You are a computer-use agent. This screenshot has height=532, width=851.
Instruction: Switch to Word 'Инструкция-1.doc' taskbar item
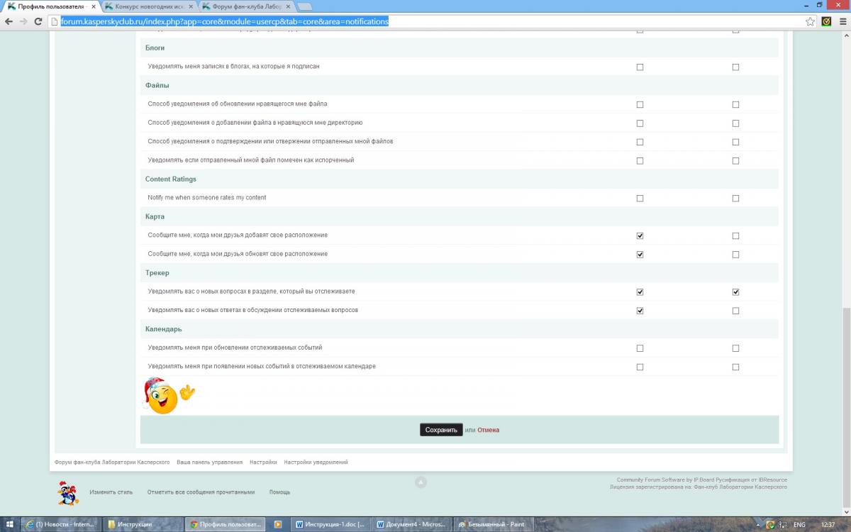[331, 525]
